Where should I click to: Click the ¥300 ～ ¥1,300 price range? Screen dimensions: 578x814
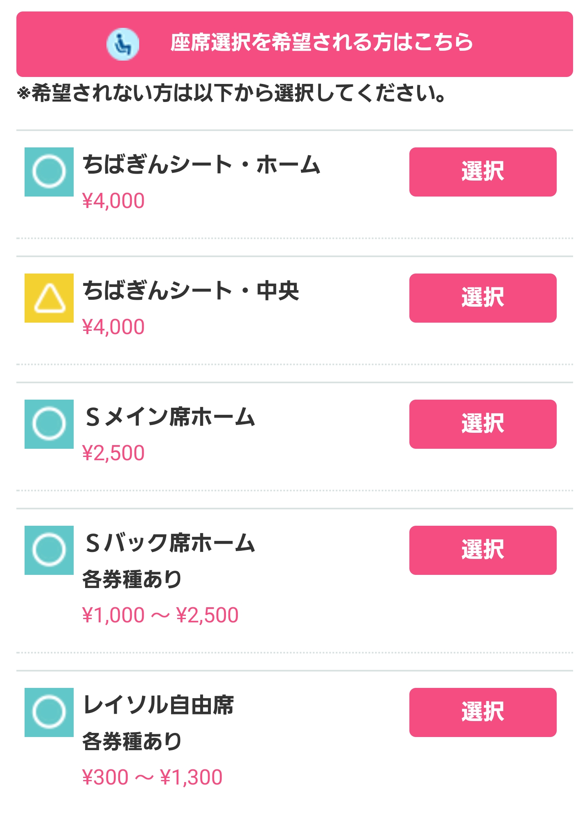[152, 777]
